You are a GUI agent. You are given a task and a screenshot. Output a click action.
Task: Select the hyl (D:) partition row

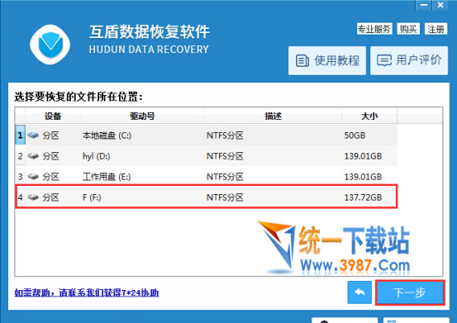tap(206, 156)
